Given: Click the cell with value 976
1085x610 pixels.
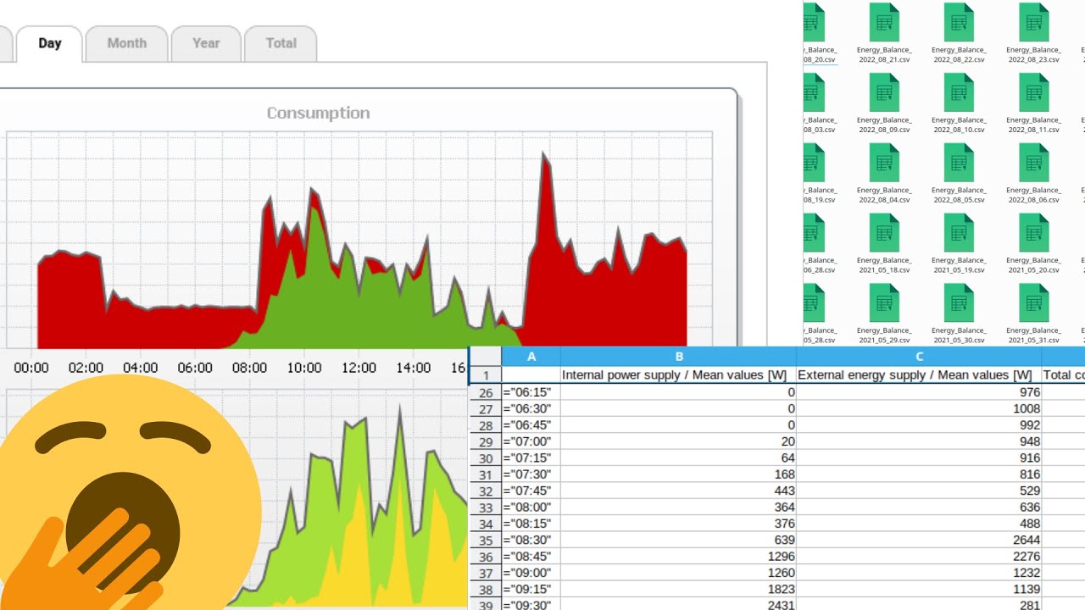Looking at the screenshot, I should (x=919, y=392).
